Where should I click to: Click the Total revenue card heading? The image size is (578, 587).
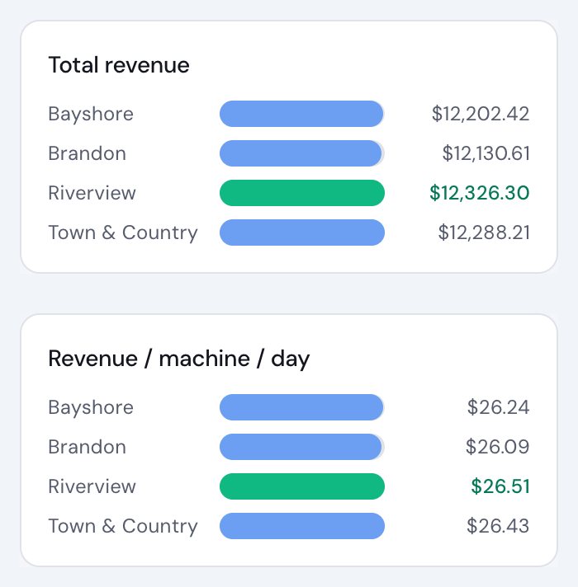119,65
